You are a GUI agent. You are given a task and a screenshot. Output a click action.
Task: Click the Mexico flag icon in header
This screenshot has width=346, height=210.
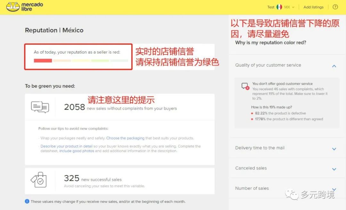point(279,7)
